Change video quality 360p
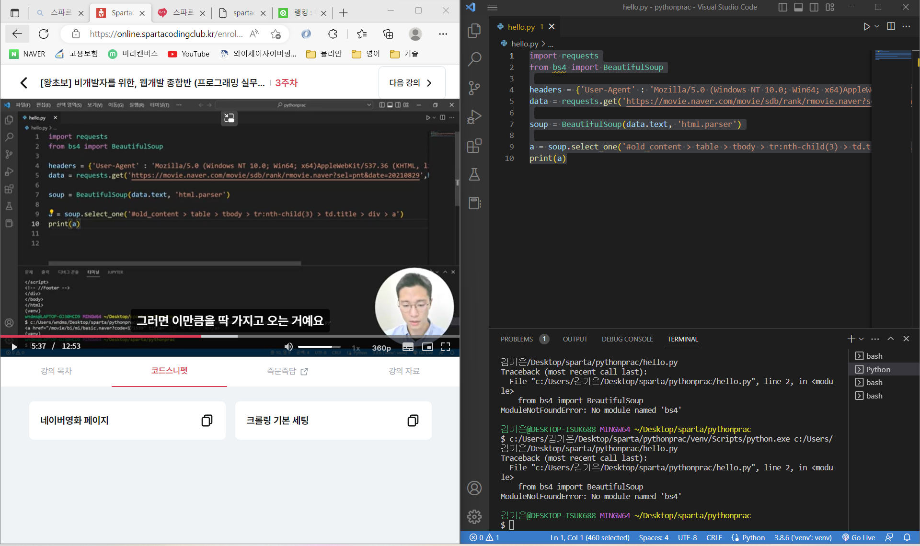This screenshot has width=920, height=546. pyautogui.click(x=381, y=348)
